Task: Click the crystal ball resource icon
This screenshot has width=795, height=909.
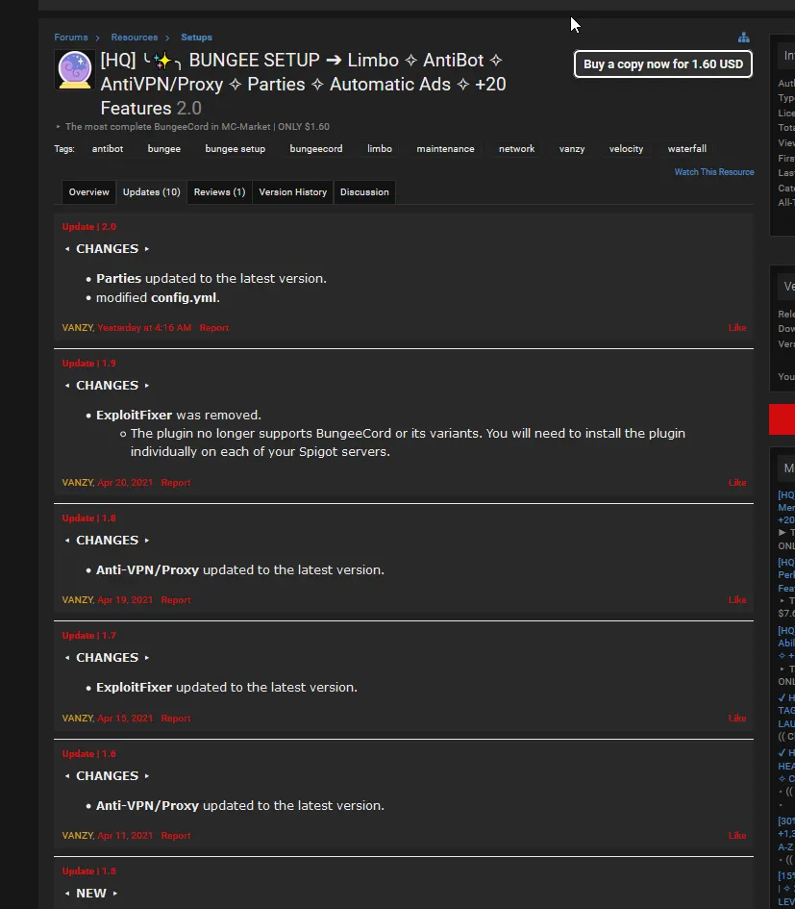Action: (75, 70)
